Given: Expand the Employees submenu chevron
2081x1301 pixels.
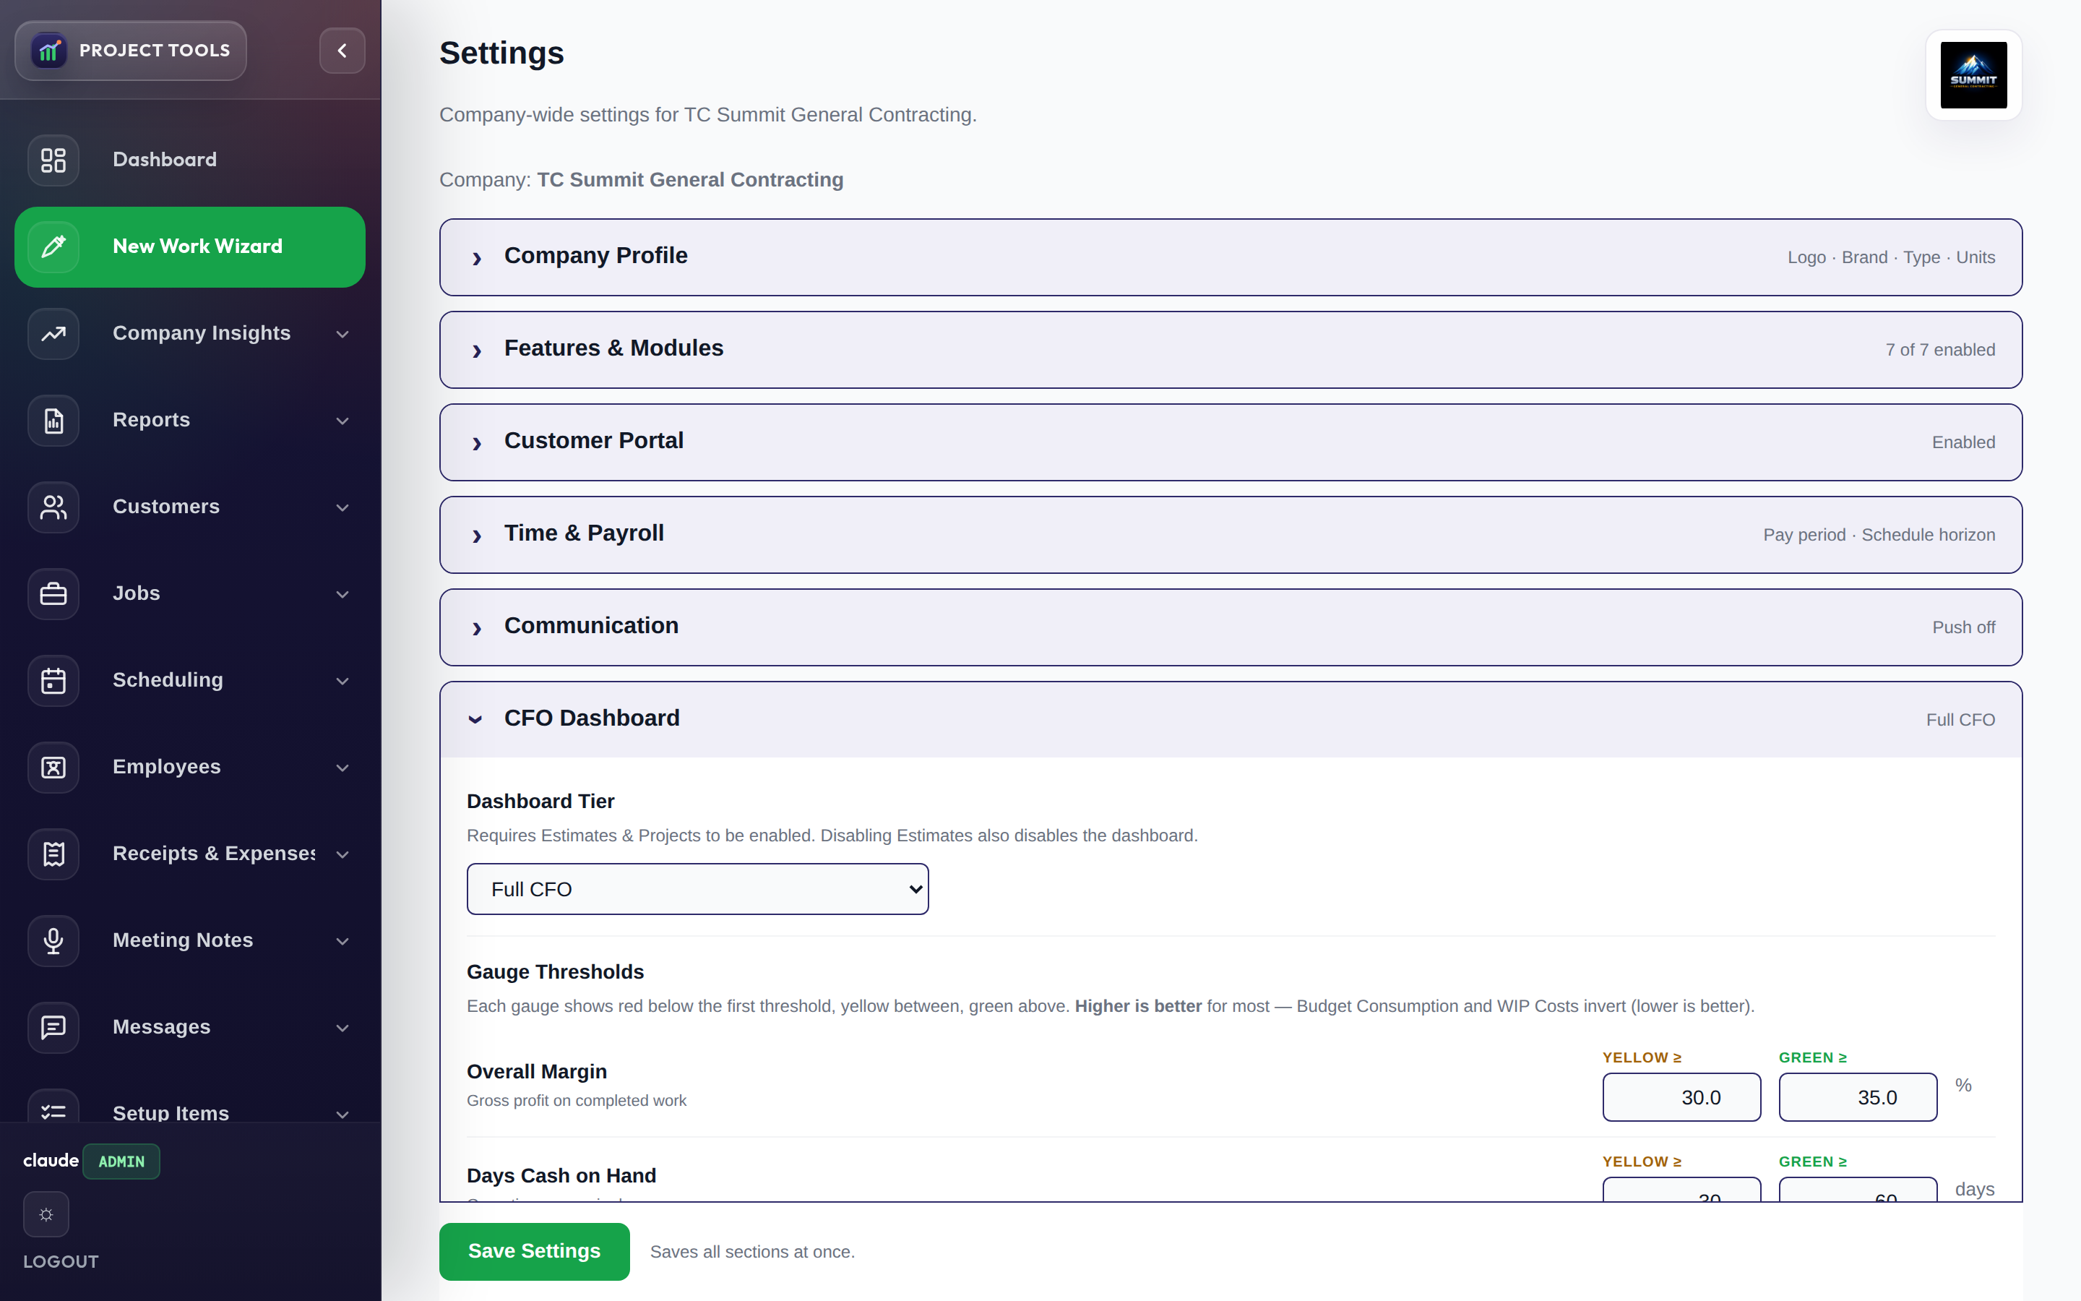Looking at the screenshot, I should tap(342, 768).
